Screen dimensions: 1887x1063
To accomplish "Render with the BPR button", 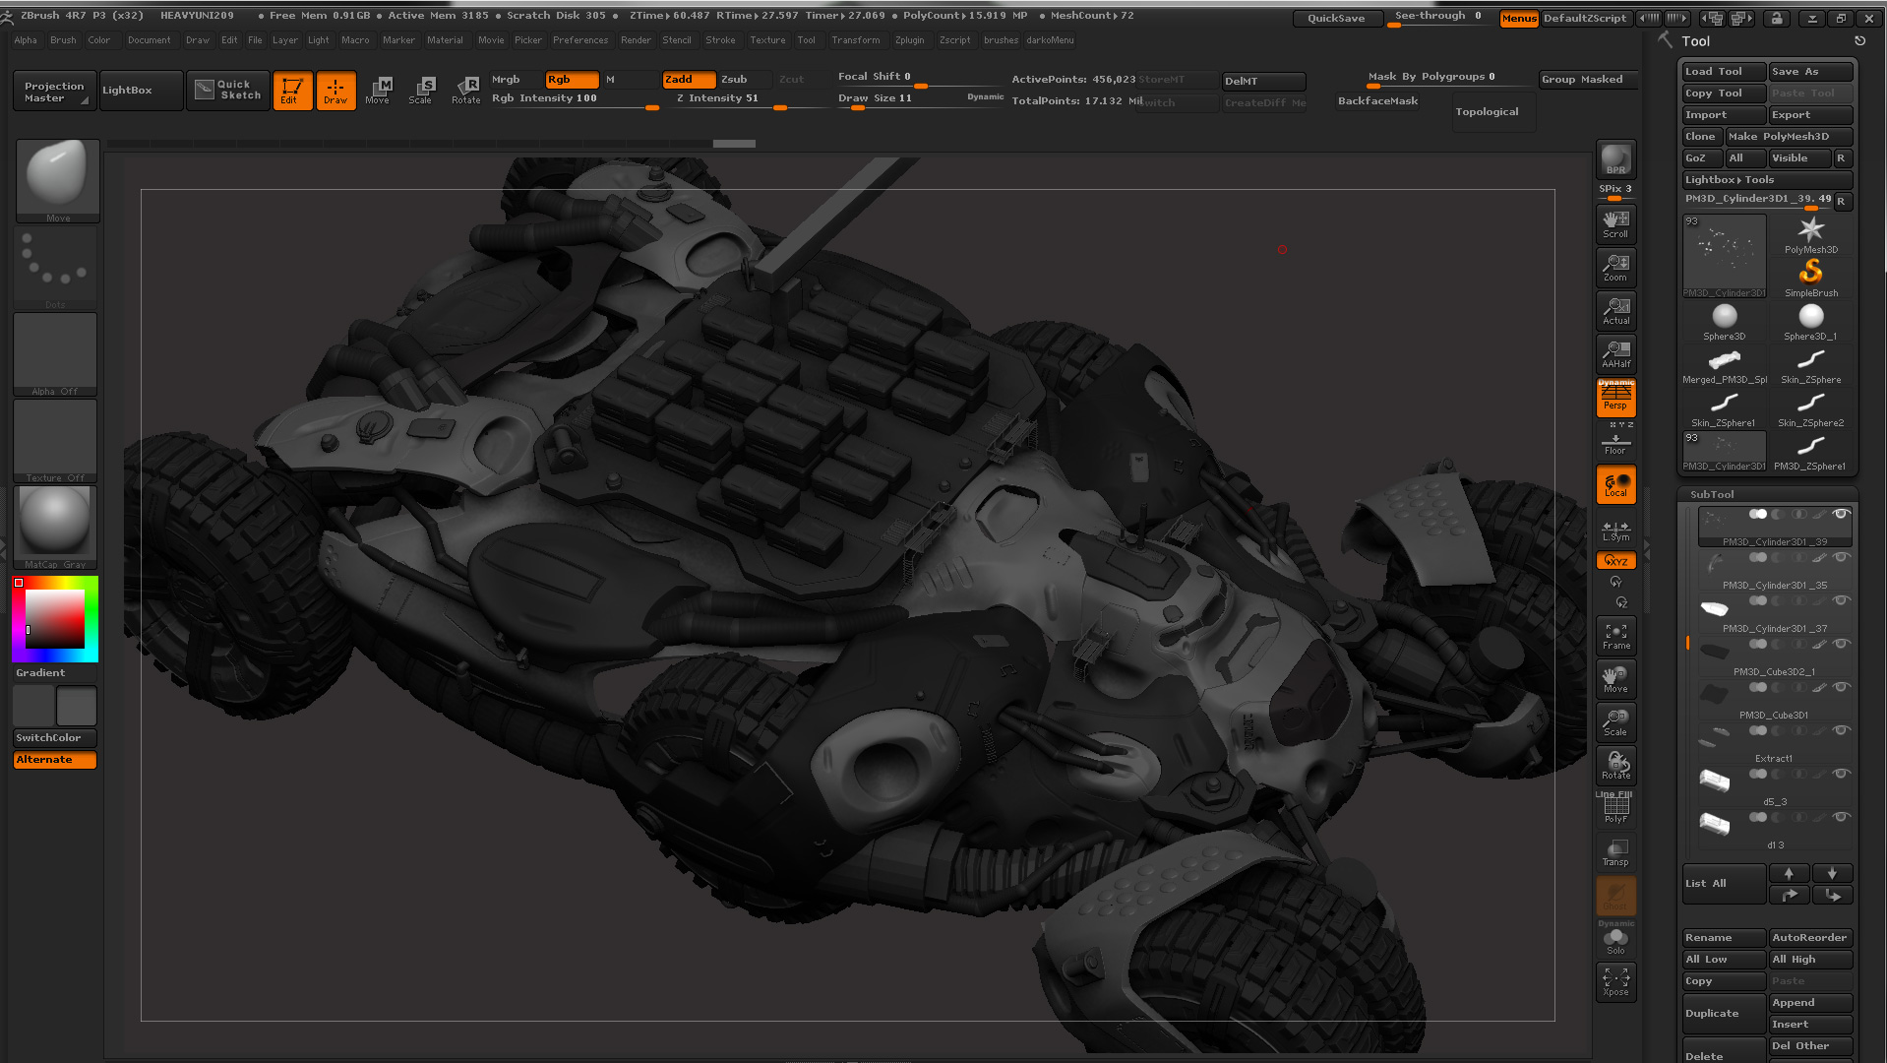I will click(1615, 159).
